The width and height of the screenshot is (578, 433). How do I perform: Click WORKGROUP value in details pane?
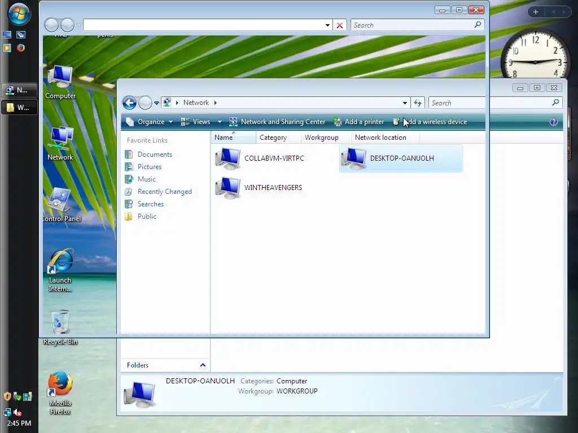coord(297,391)
